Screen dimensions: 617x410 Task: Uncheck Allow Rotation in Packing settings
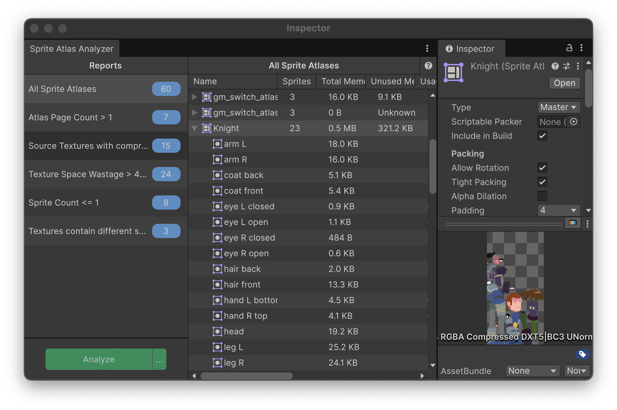pos(542,168)
